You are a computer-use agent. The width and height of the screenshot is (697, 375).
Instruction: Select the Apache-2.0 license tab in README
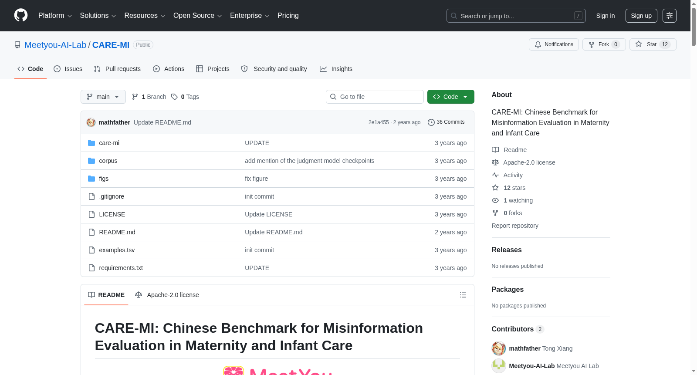[x=167, y=295]
